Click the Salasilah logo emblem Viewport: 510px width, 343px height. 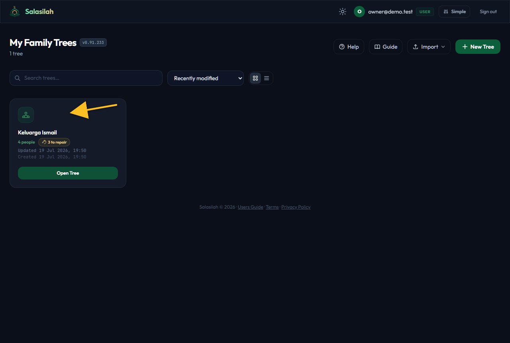[x=15, y=12]
